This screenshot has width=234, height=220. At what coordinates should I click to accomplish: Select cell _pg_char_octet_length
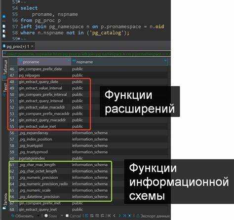[38, 171]
